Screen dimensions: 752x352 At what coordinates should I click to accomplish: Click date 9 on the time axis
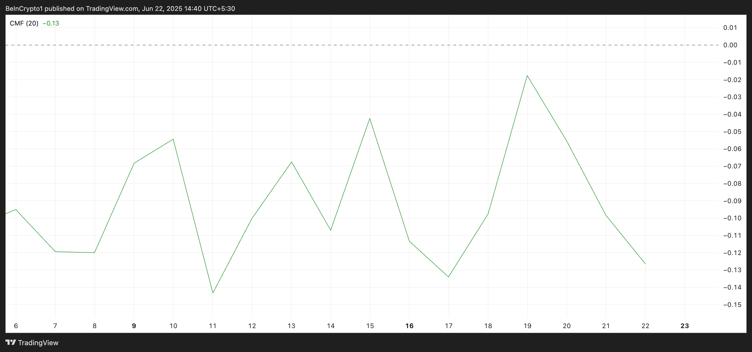coord(134,326)
